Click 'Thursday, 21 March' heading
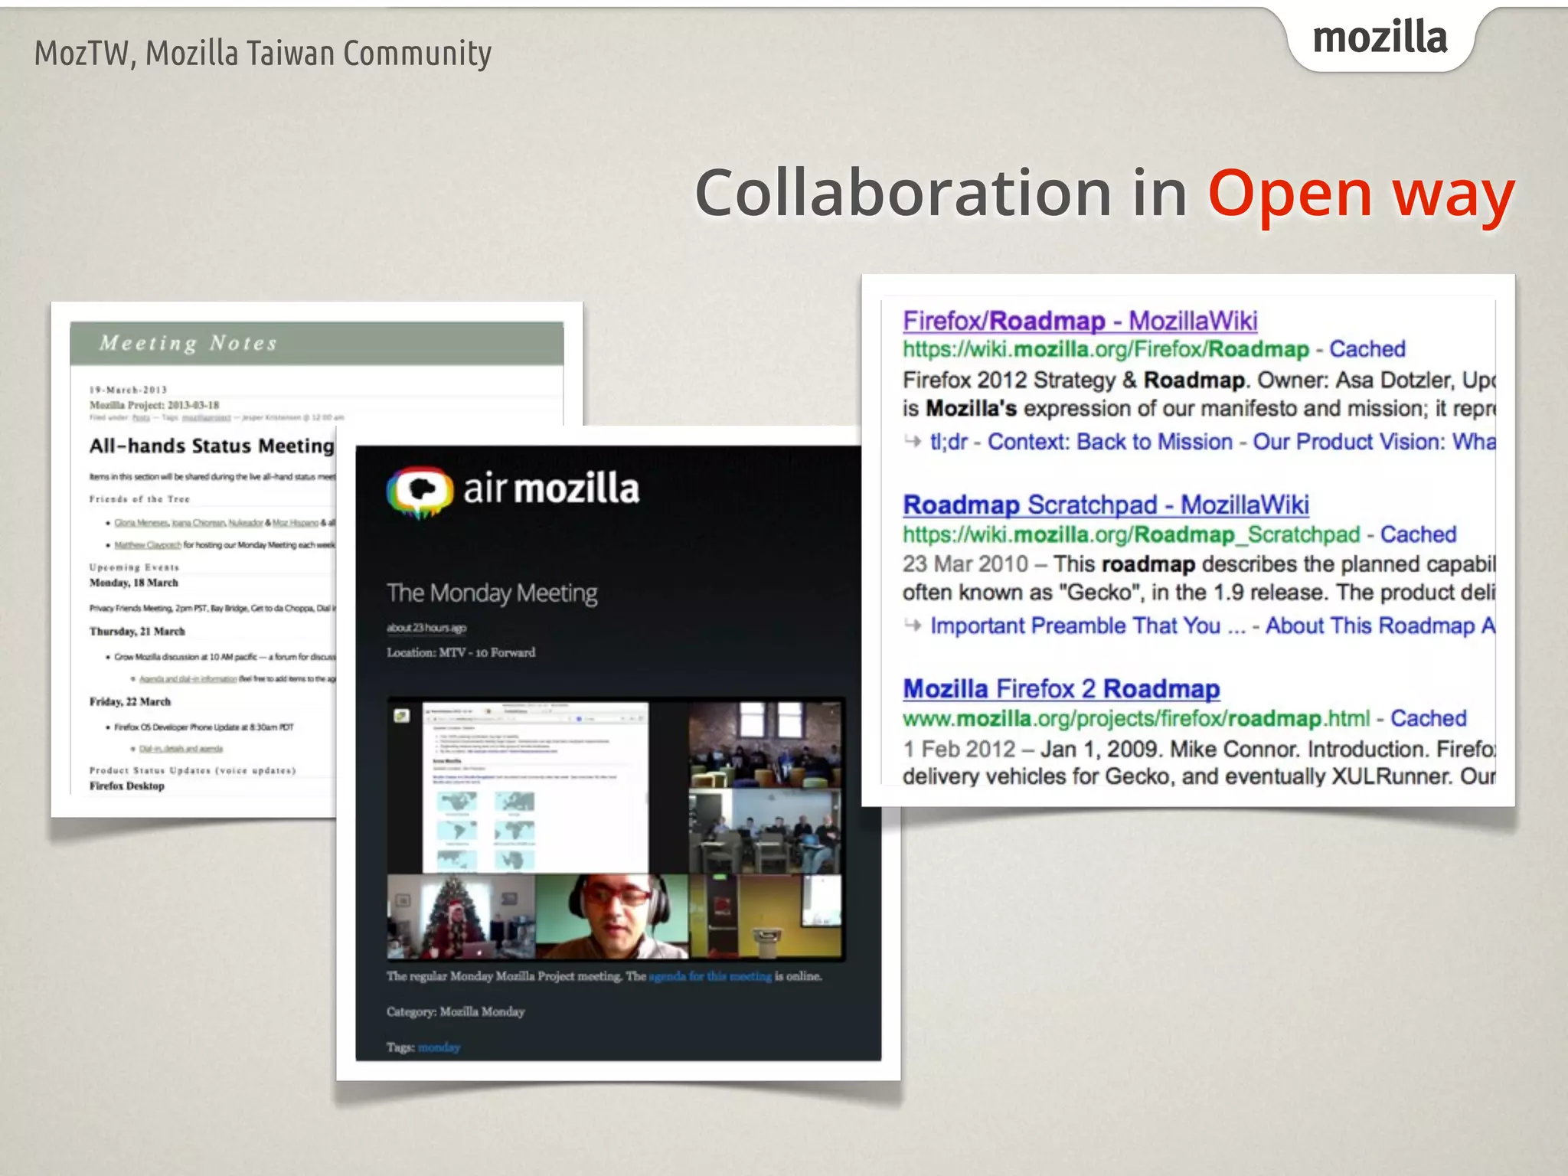1568x1176 pixels. 137,632
